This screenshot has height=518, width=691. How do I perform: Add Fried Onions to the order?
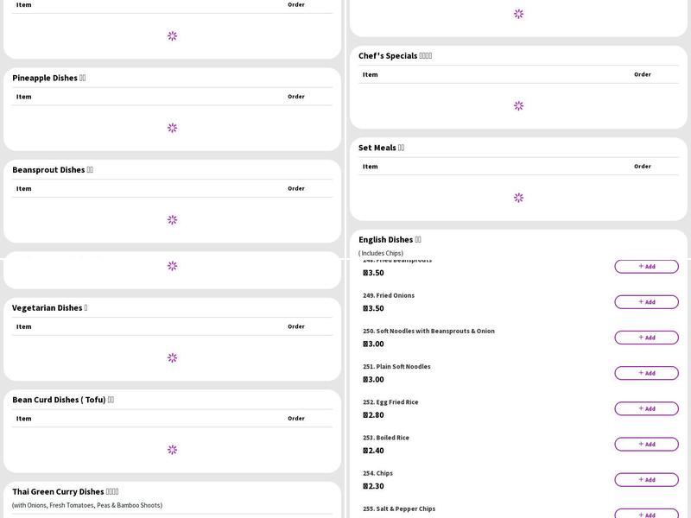click(646, 302)
